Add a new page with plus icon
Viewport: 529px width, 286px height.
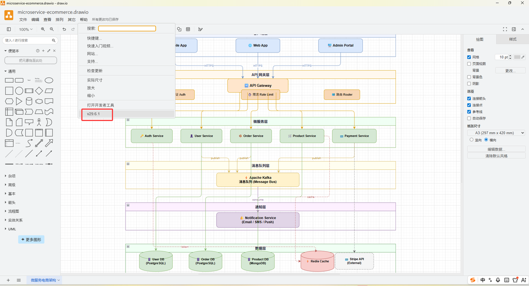(8, 280)
